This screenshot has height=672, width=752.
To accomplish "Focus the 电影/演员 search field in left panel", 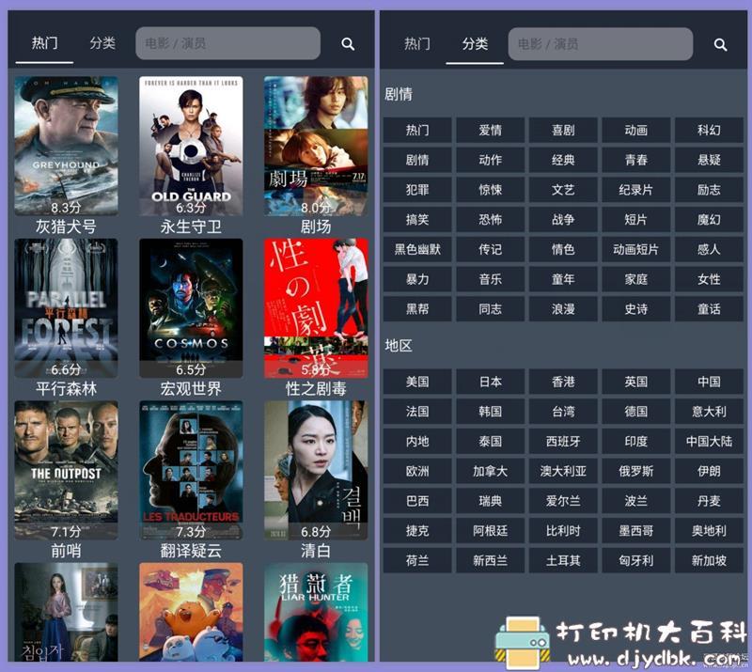I will click(227, 43).
